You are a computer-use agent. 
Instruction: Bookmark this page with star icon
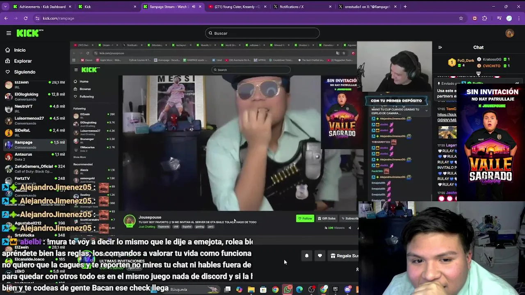[x=461, y=18]
